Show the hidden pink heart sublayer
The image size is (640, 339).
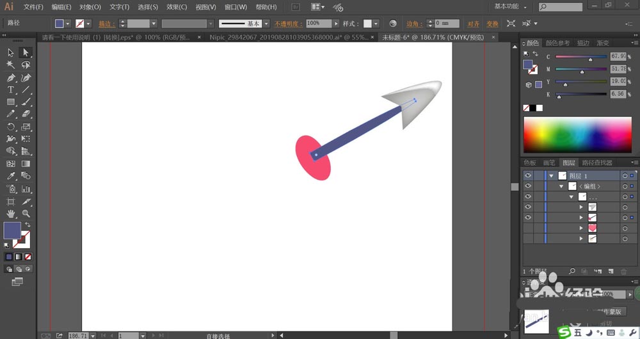coord(528,228)
